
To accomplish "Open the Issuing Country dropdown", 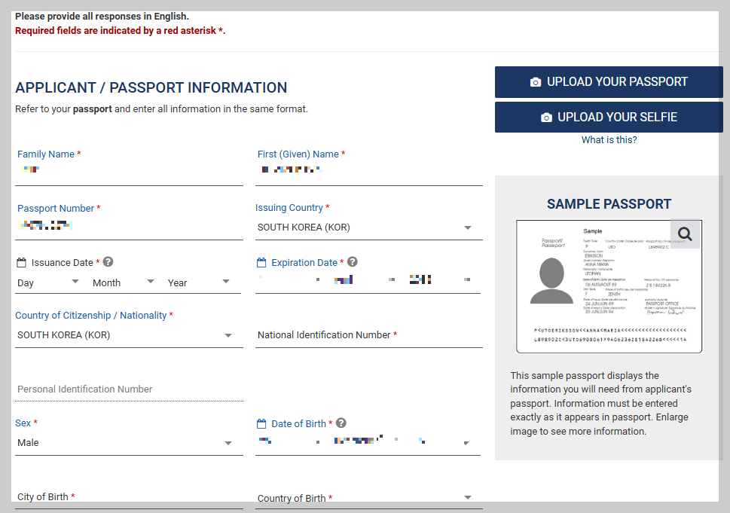I will (x=368, y=227).
